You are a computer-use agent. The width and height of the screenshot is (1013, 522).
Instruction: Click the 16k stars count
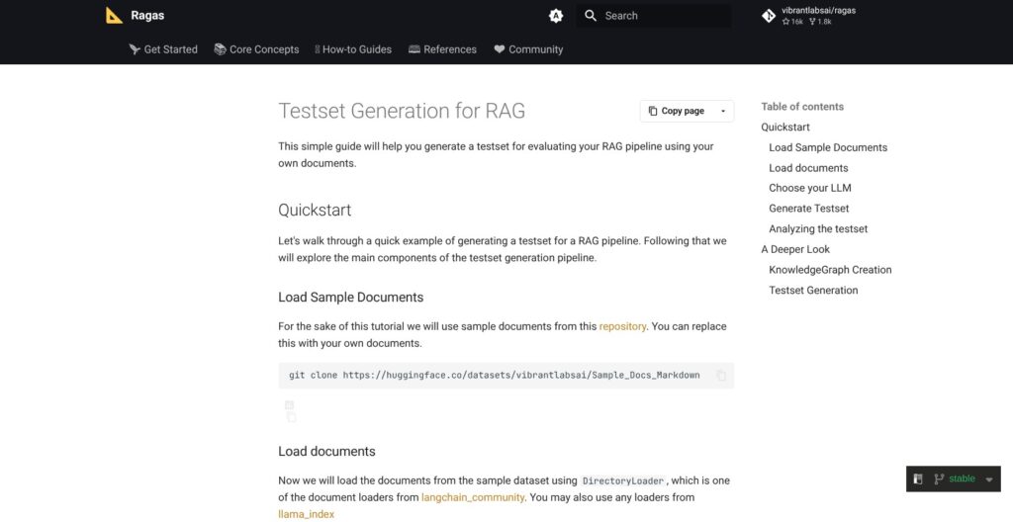[792, 22]
